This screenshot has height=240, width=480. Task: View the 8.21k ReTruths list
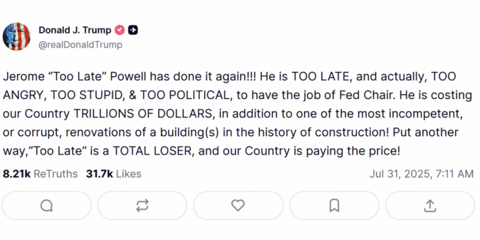(x=40, y=174)
